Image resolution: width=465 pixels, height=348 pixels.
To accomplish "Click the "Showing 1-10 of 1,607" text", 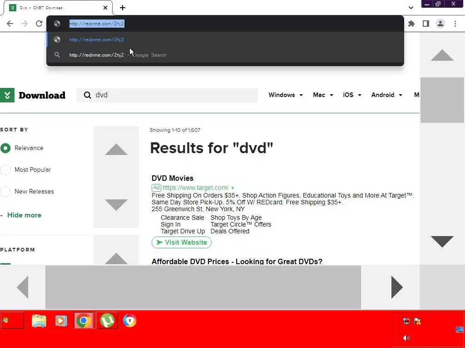I will click(x=175, y=130).
